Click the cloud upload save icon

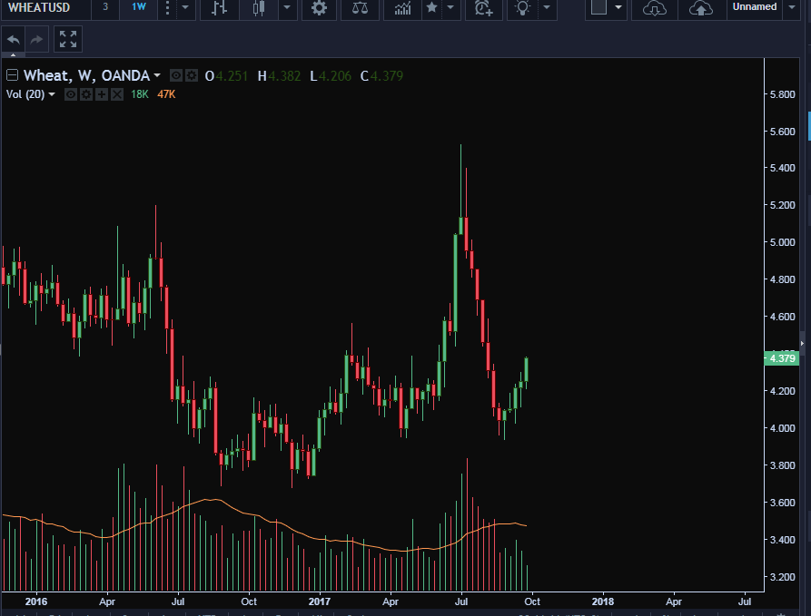pyautogui.click(x=700, y=8)
